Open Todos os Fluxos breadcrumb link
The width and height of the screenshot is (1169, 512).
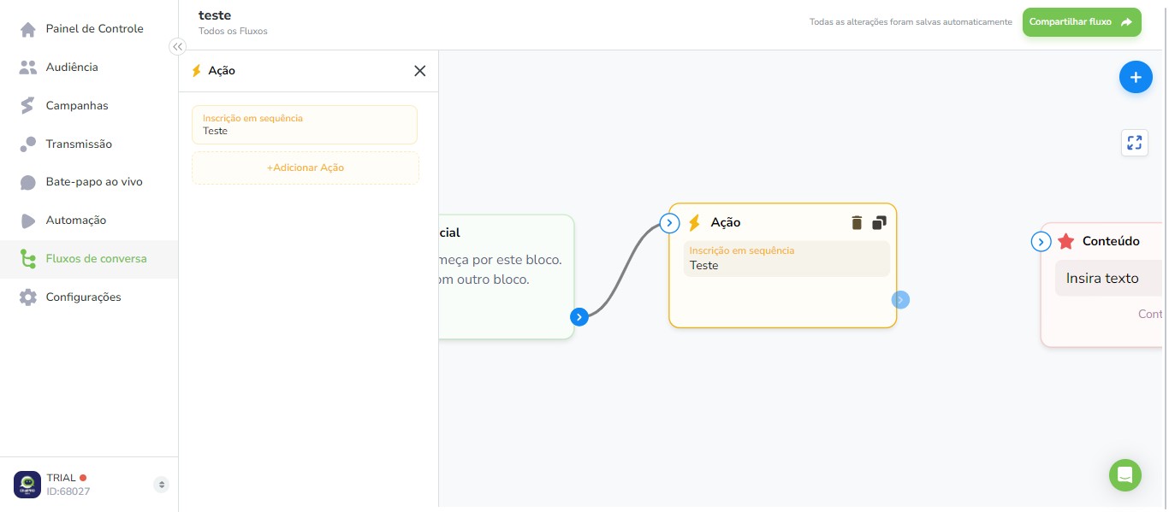point(233,32)
